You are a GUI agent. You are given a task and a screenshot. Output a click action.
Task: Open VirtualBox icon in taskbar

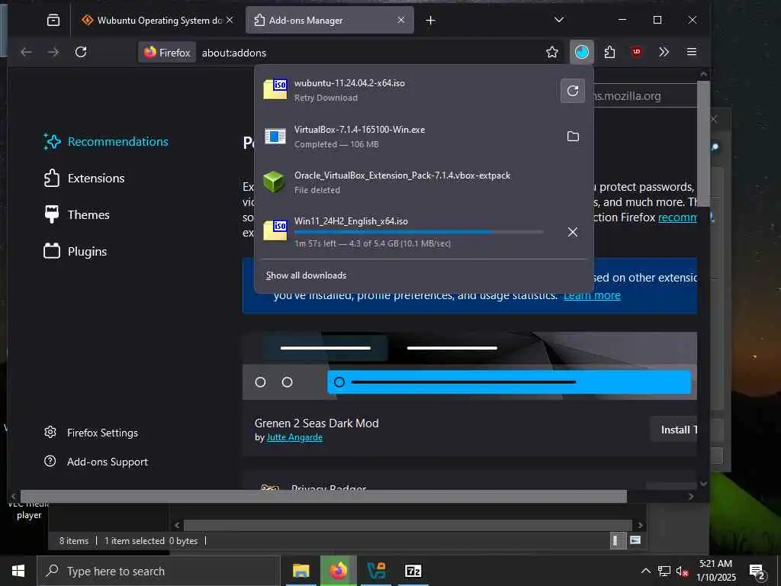(x=376, y=571)
